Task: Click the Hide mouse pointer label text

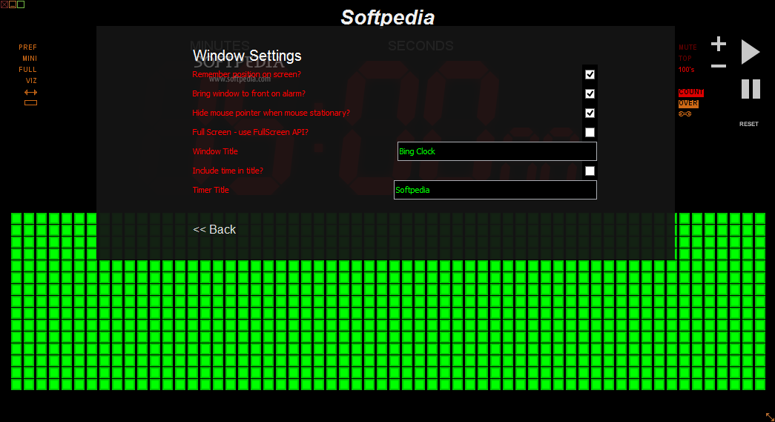Action: click(271, 113)
